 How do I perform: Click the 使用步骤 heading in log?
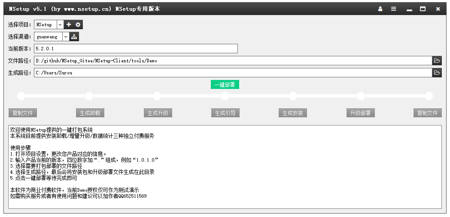point(20,148)
